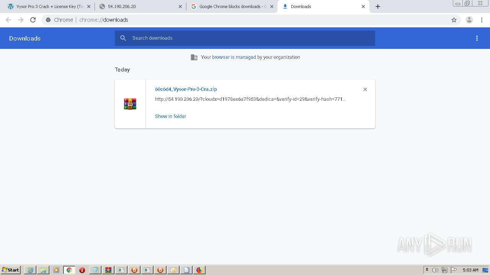This screenshot has width=490, height=275.
Task: Click the Chrome taskbar button
Action: (69, 270)
